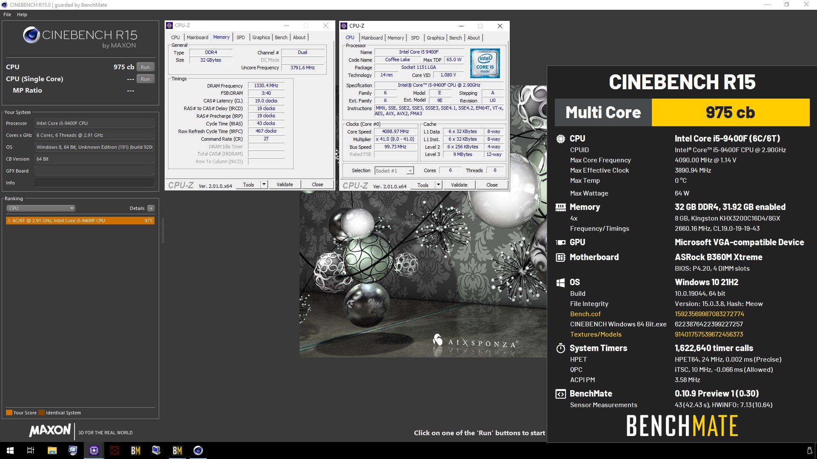This screenshot has height=459, width=817.
Task: Switch to CPU tab in Memory CPU-Z window
Action: (x=175, y=37)
